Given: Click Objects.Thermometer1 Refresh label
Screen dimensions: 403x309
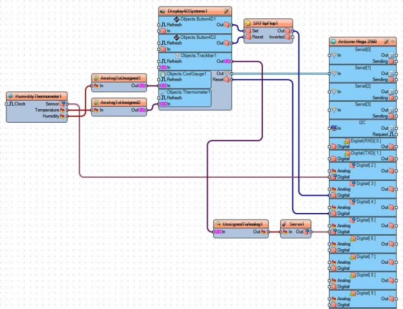Looking at the screenshot, I should click(174, 98).
